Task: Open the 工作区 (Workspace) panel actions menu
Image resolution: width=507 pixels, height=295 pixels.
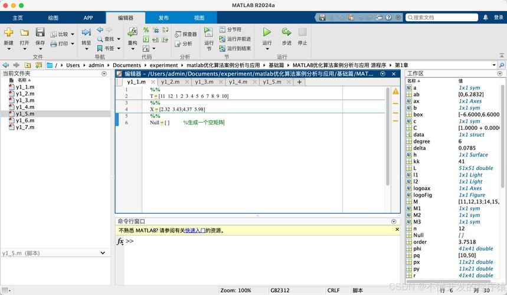Action: (x=501, y=74)
